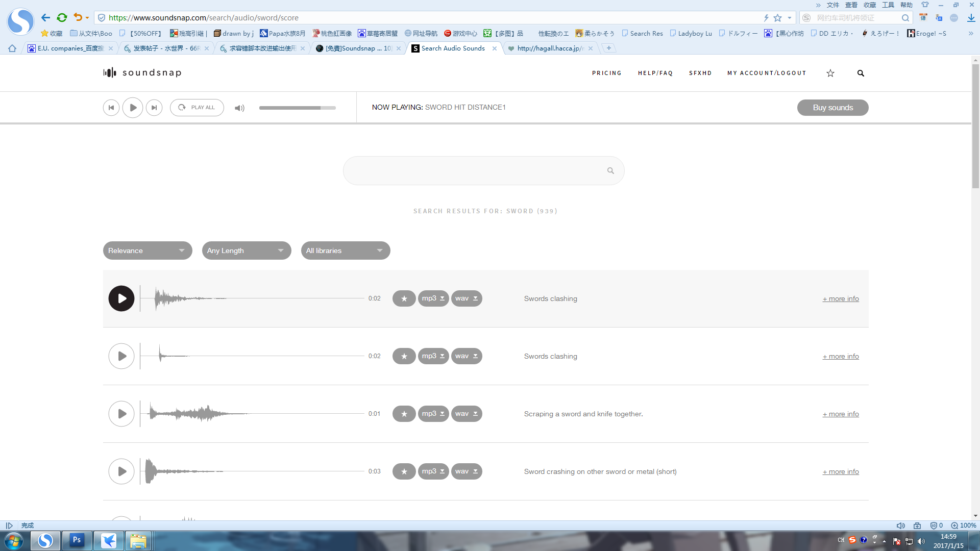The width and height of the screenshot is (980, 551).
Task: Skip to previous track in player bar
Action: click(x=111, y=108)
